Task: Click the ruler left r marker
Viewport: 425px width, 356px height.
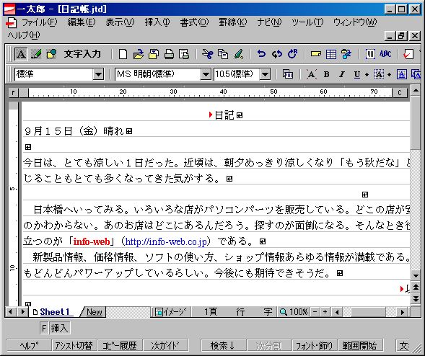Action: coord(14,93)
